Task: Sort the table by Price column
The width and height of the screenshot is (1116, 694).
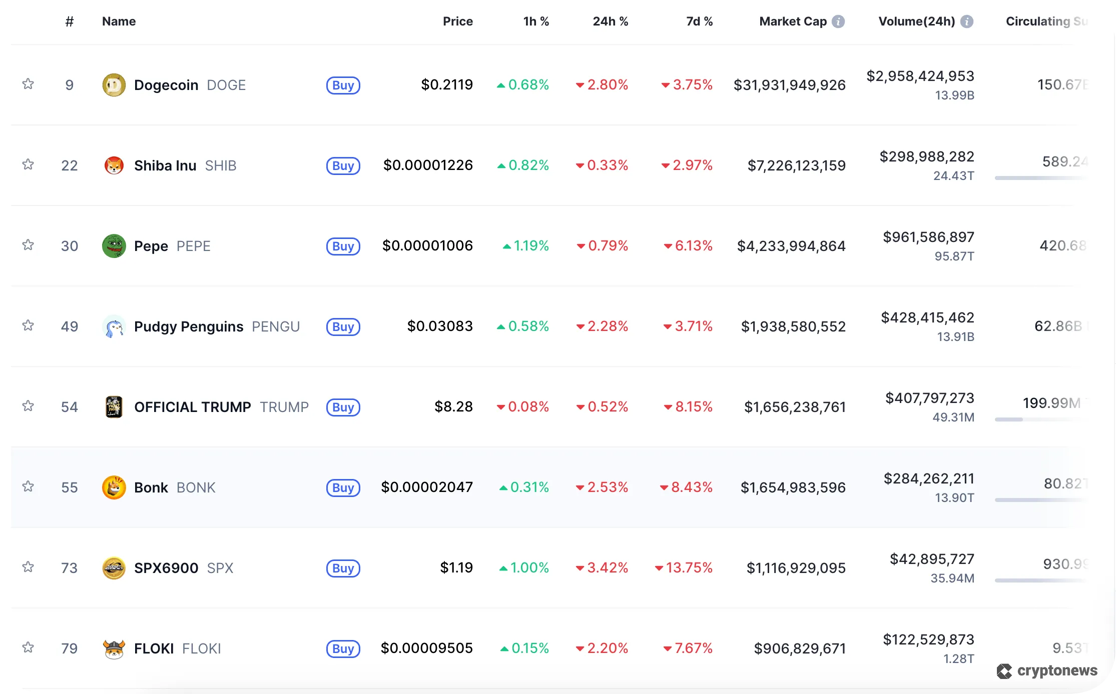Action: (x=457, y=21)
